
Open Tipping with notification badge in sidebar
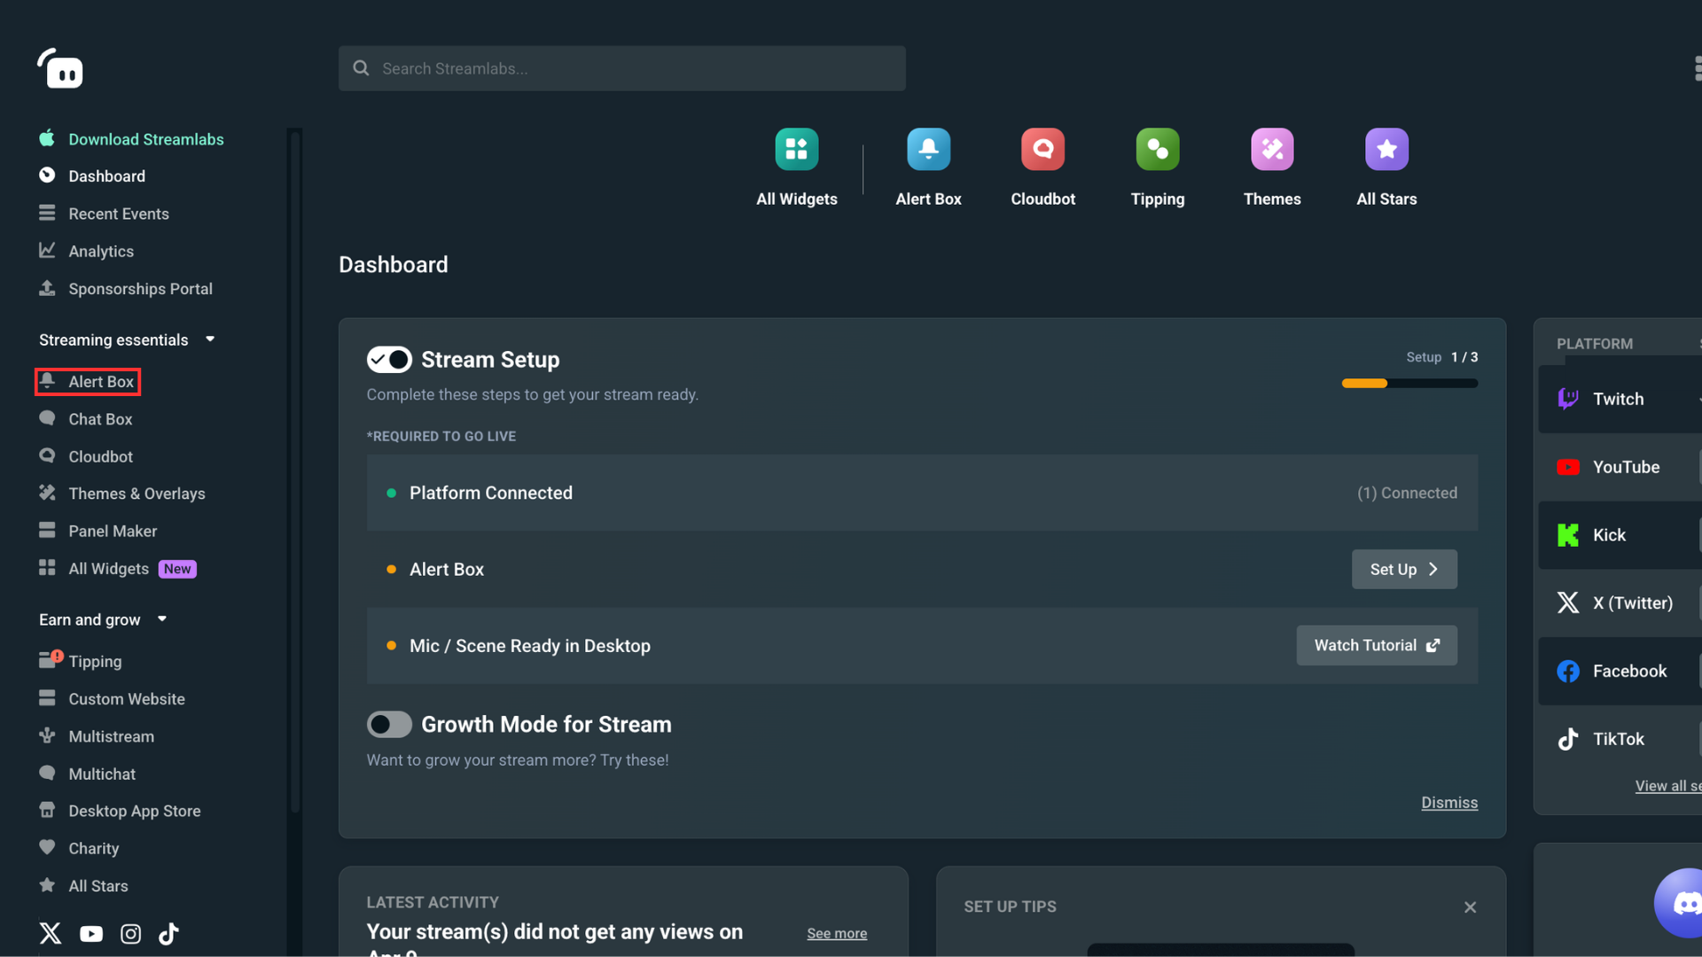pyautogui.click(x=80, y=661)
